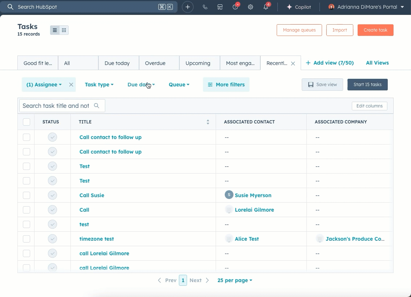Open the Queue filter dropdown
Image resolution: width=411 pixels, height=297 pixels.
coord(179,84)
